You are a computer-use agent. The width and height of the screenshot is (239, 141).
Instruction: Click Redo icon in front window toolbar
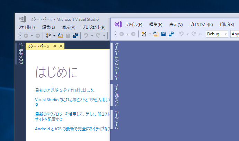(194, 34)
